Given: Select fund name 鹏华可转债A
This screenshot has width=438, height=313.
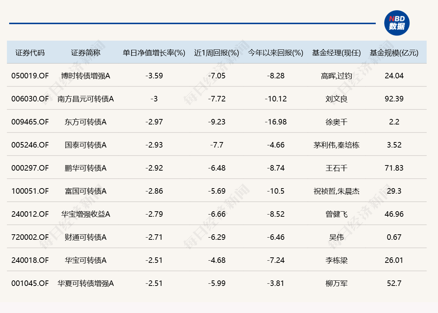Looking at the screenshot, I should click(x=85, y=168).
